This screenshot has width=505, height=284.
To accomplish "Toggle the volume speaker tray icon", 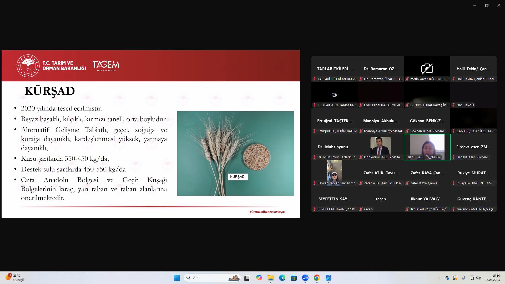I will click(x=478, y=278).
